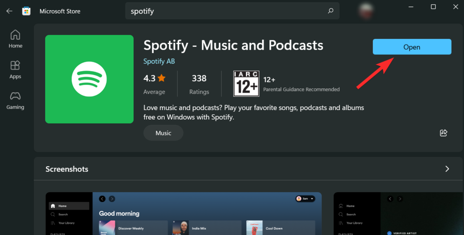Close the Microsoft Store window

click(456, 7)
